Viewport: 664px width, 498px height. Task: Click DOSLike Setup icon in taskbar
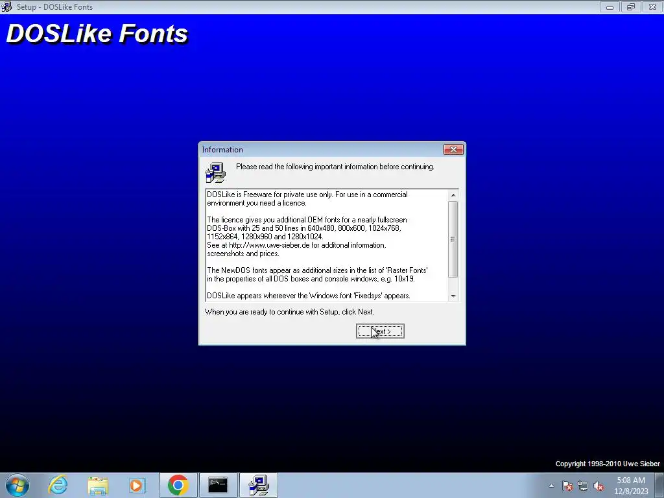(259, 485)
